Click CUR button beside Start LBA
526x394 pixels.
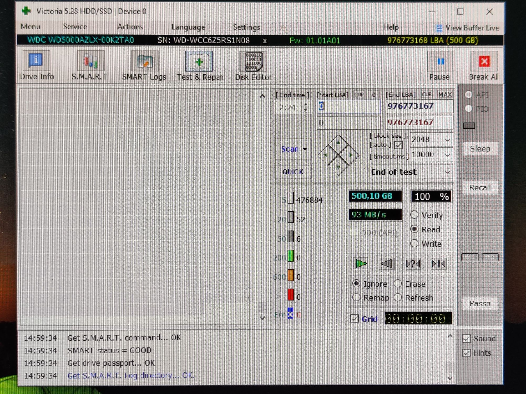pos(359,95)
